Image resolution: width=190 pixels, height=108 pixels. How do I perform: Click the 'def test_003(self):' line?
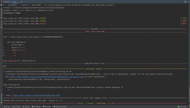[x=17, y=42]
